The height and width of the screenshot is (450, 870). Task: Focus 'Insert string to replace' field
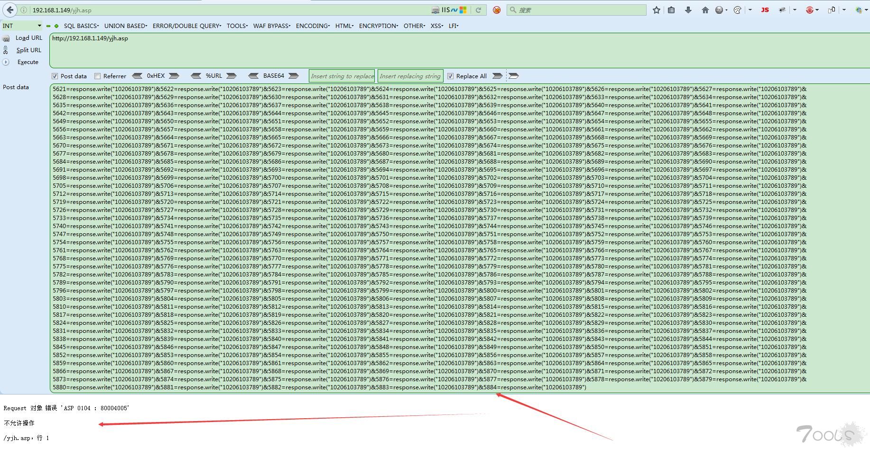pos(342,76)
